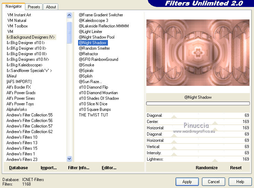Click the Lightness slider
Viewport: 254px width, 188px height.
[198, 159]
